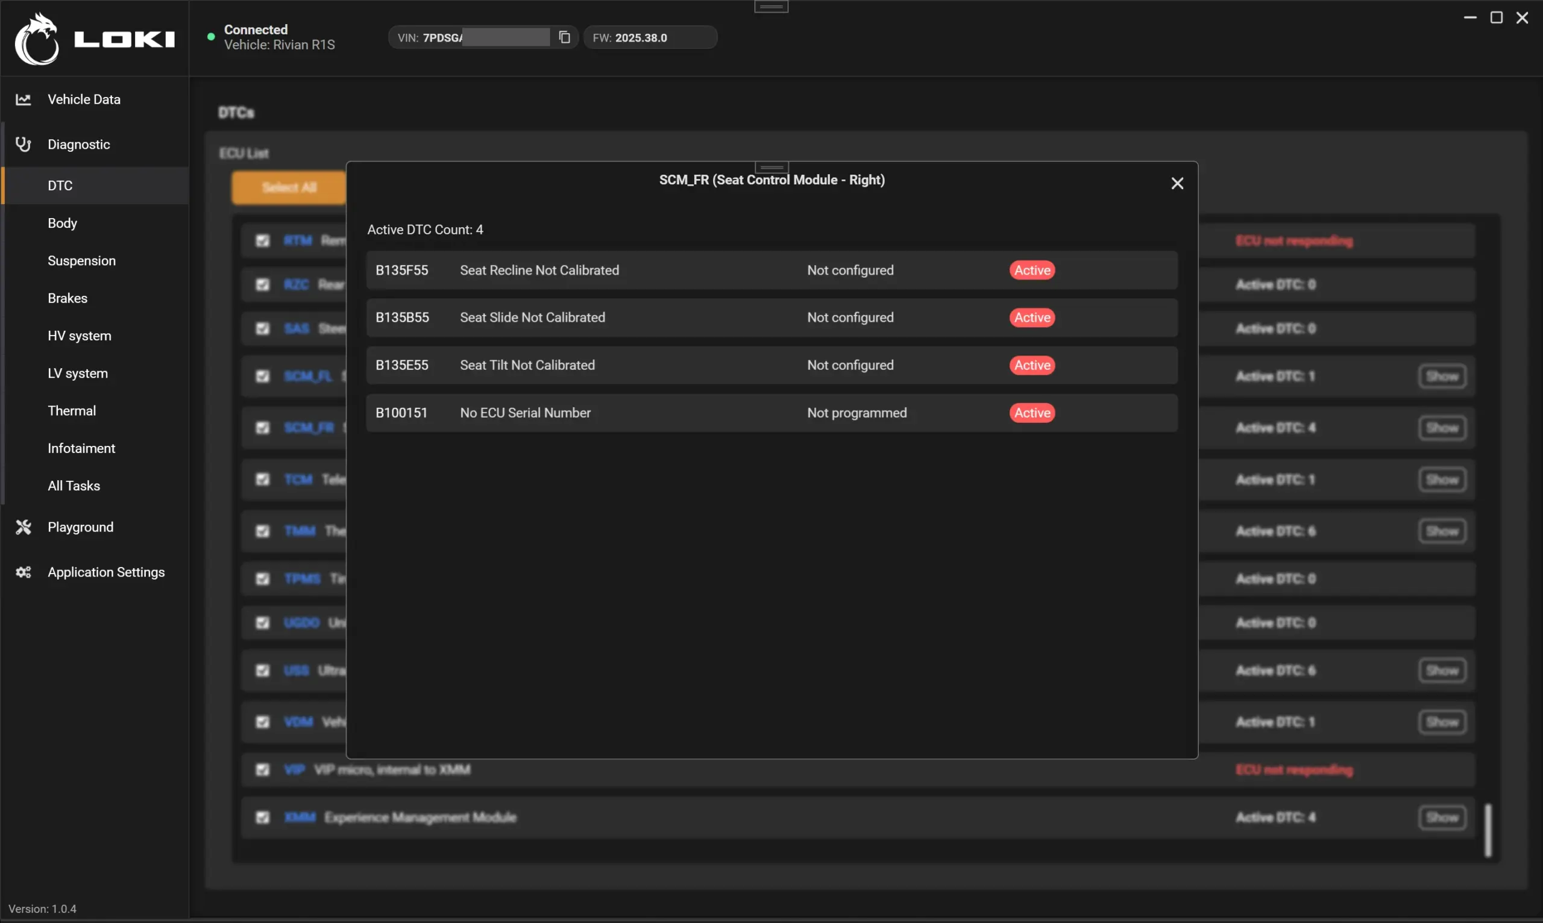Open the Brakes section
This screenshot has width=1543, height=923.
pyautogui.click(x=96, y=298)
